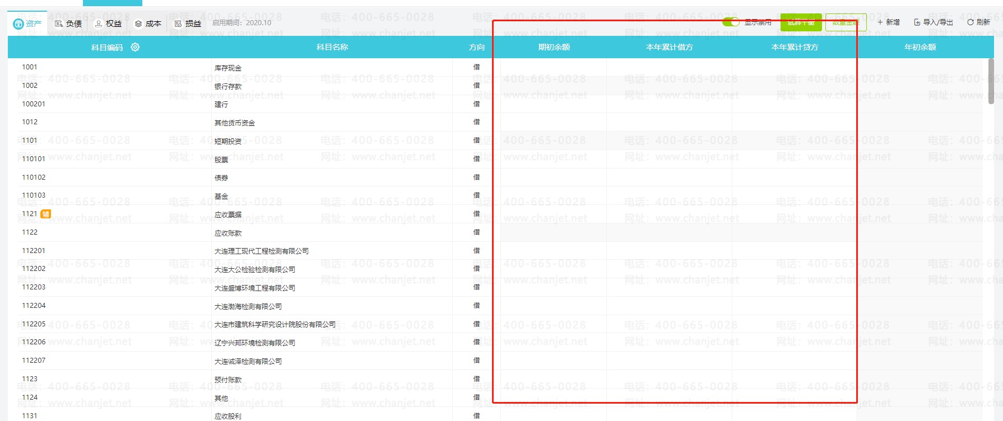Select the 应收股利 subject name
The height and width of the screenshot is (421, 1003).
point(228,416)
